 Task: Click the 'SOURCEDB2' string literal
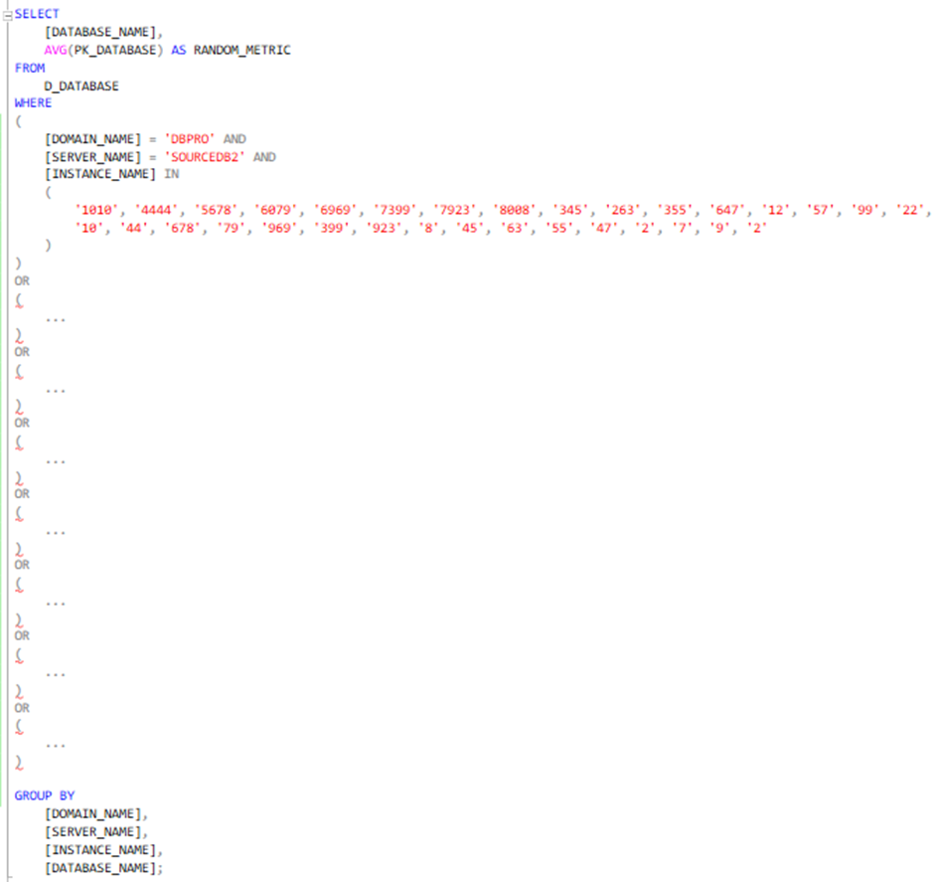(205, 157)
